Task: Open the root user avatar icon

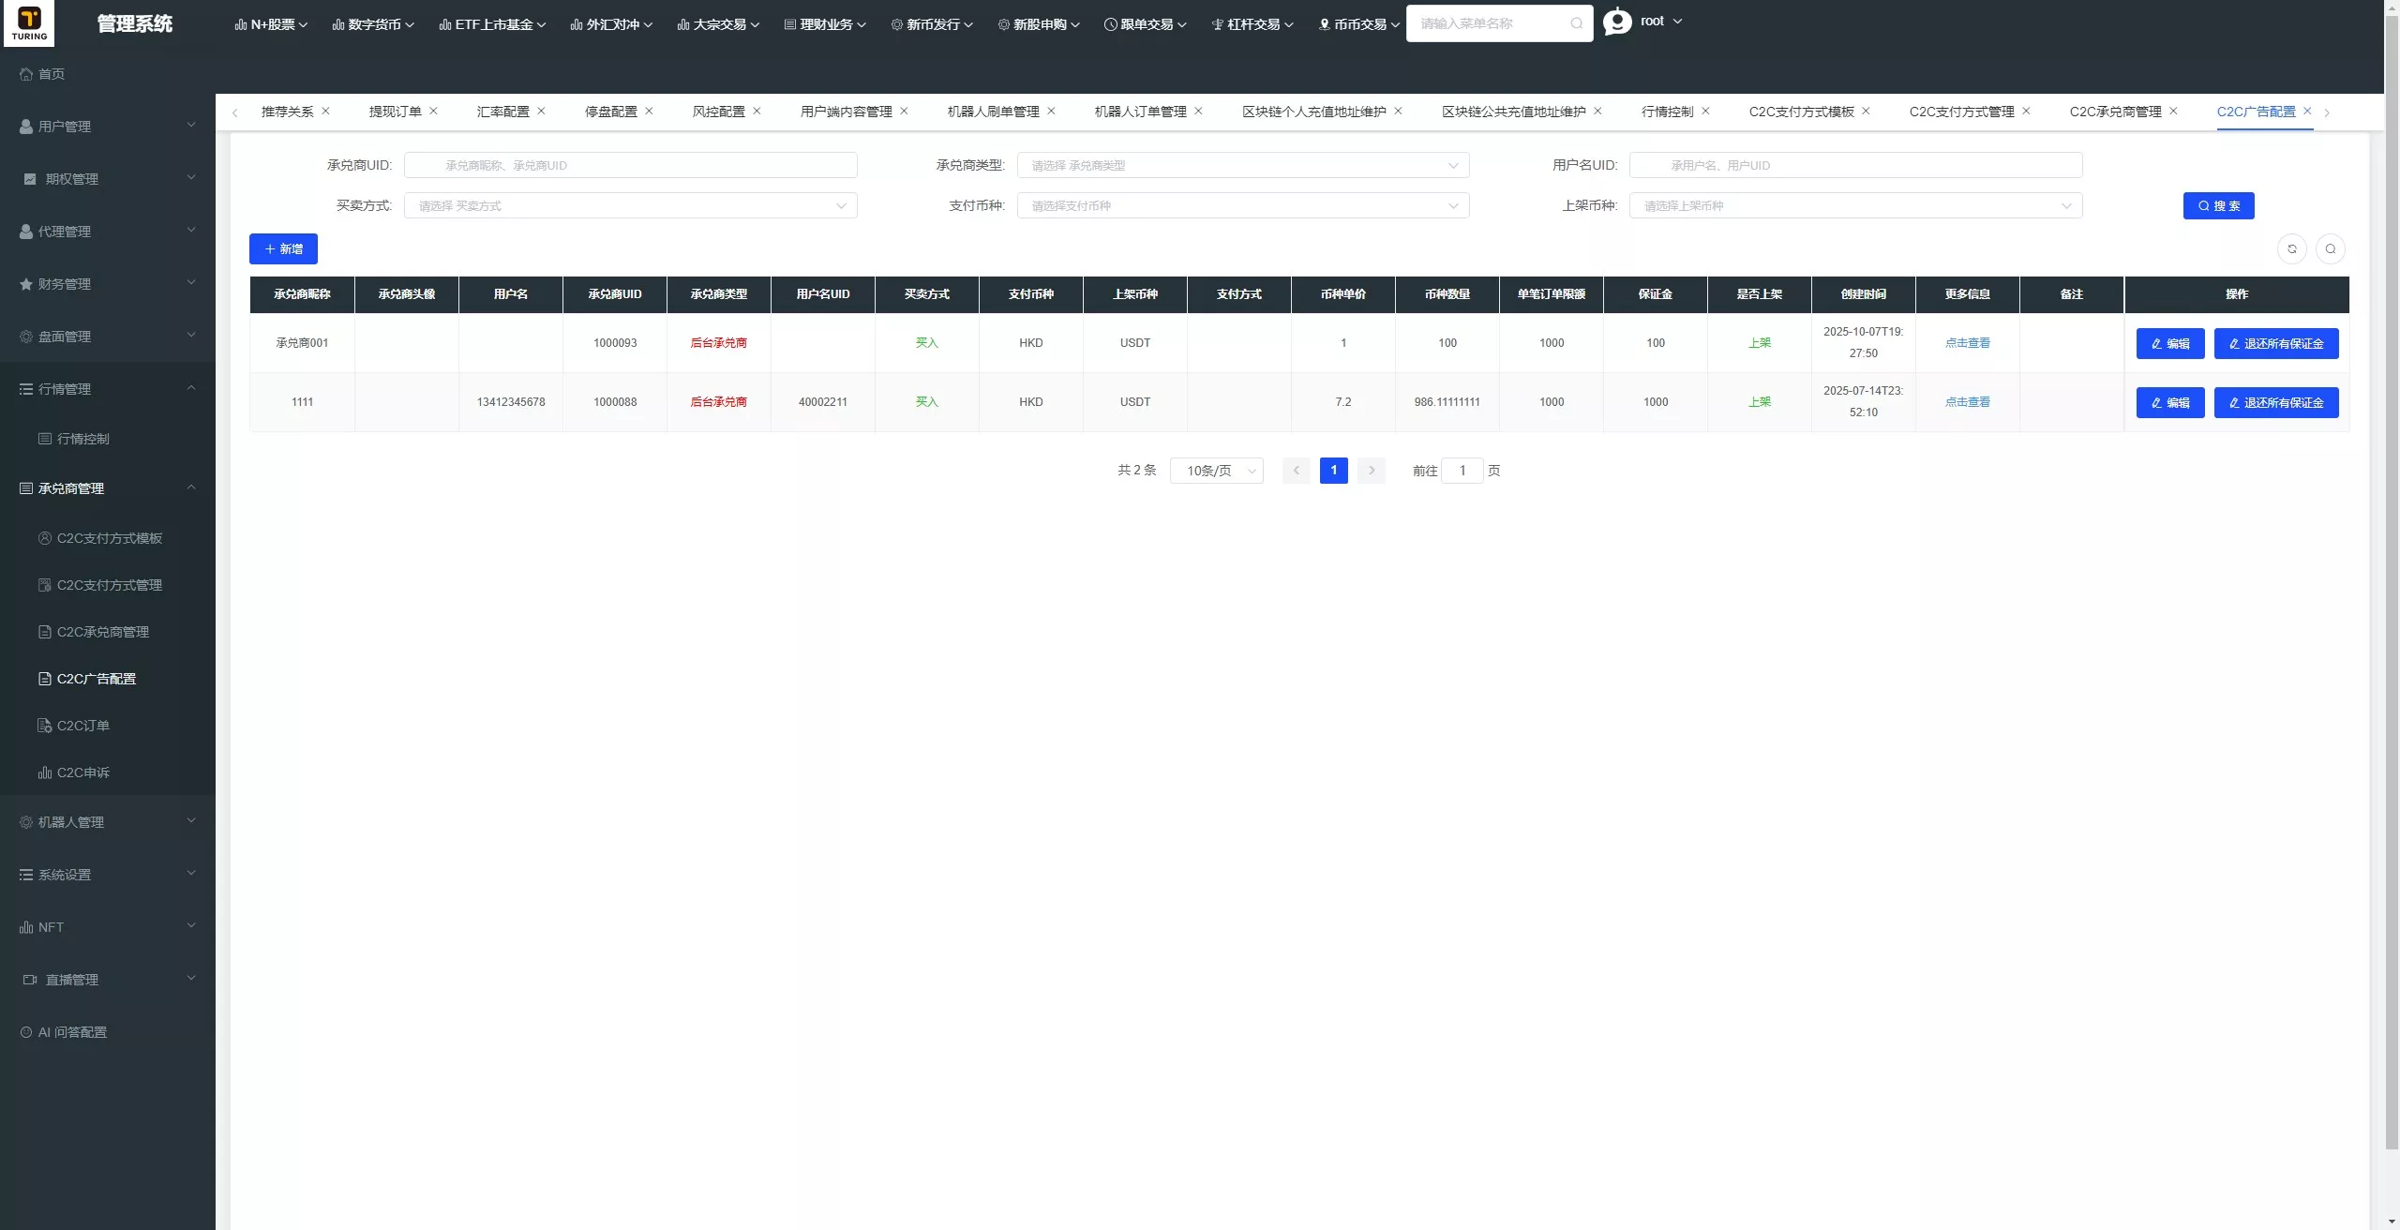Action: pyautogui.click(x=1617, y=22)
